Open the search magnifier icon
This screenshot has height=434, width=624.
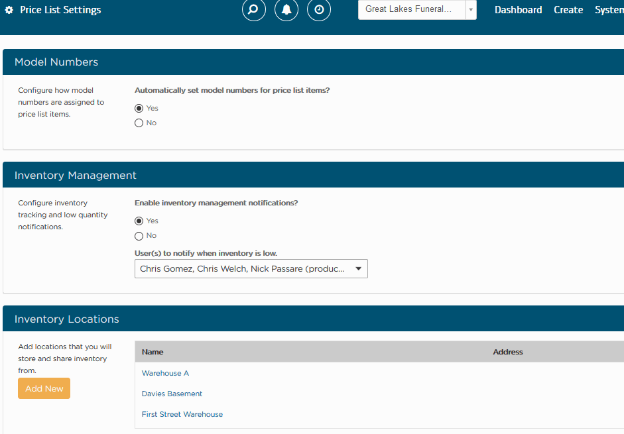click(x=254, y=9)
